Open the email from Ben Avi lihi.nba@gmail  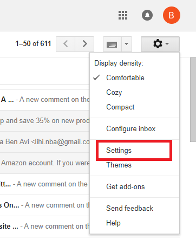tap(45, 142)
